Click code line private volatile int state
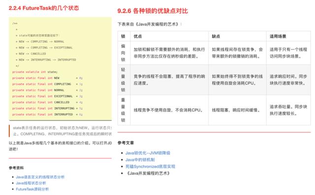This screenshot has height=195, width=315. 35,72
